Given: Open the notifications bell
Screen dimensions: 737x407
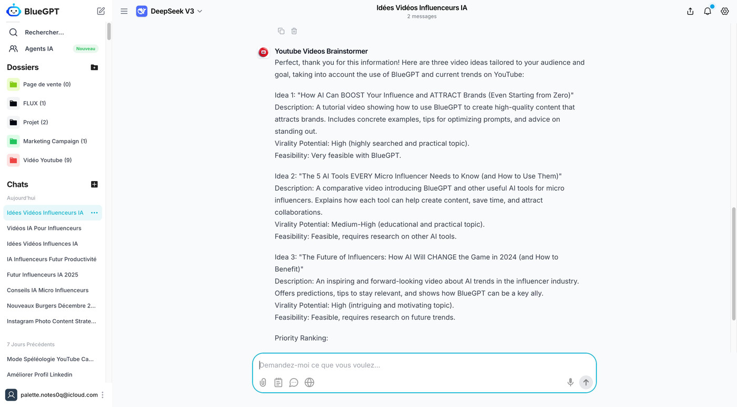Looking at the screenshot, I should pyautogui.click(x=708, y=11).
